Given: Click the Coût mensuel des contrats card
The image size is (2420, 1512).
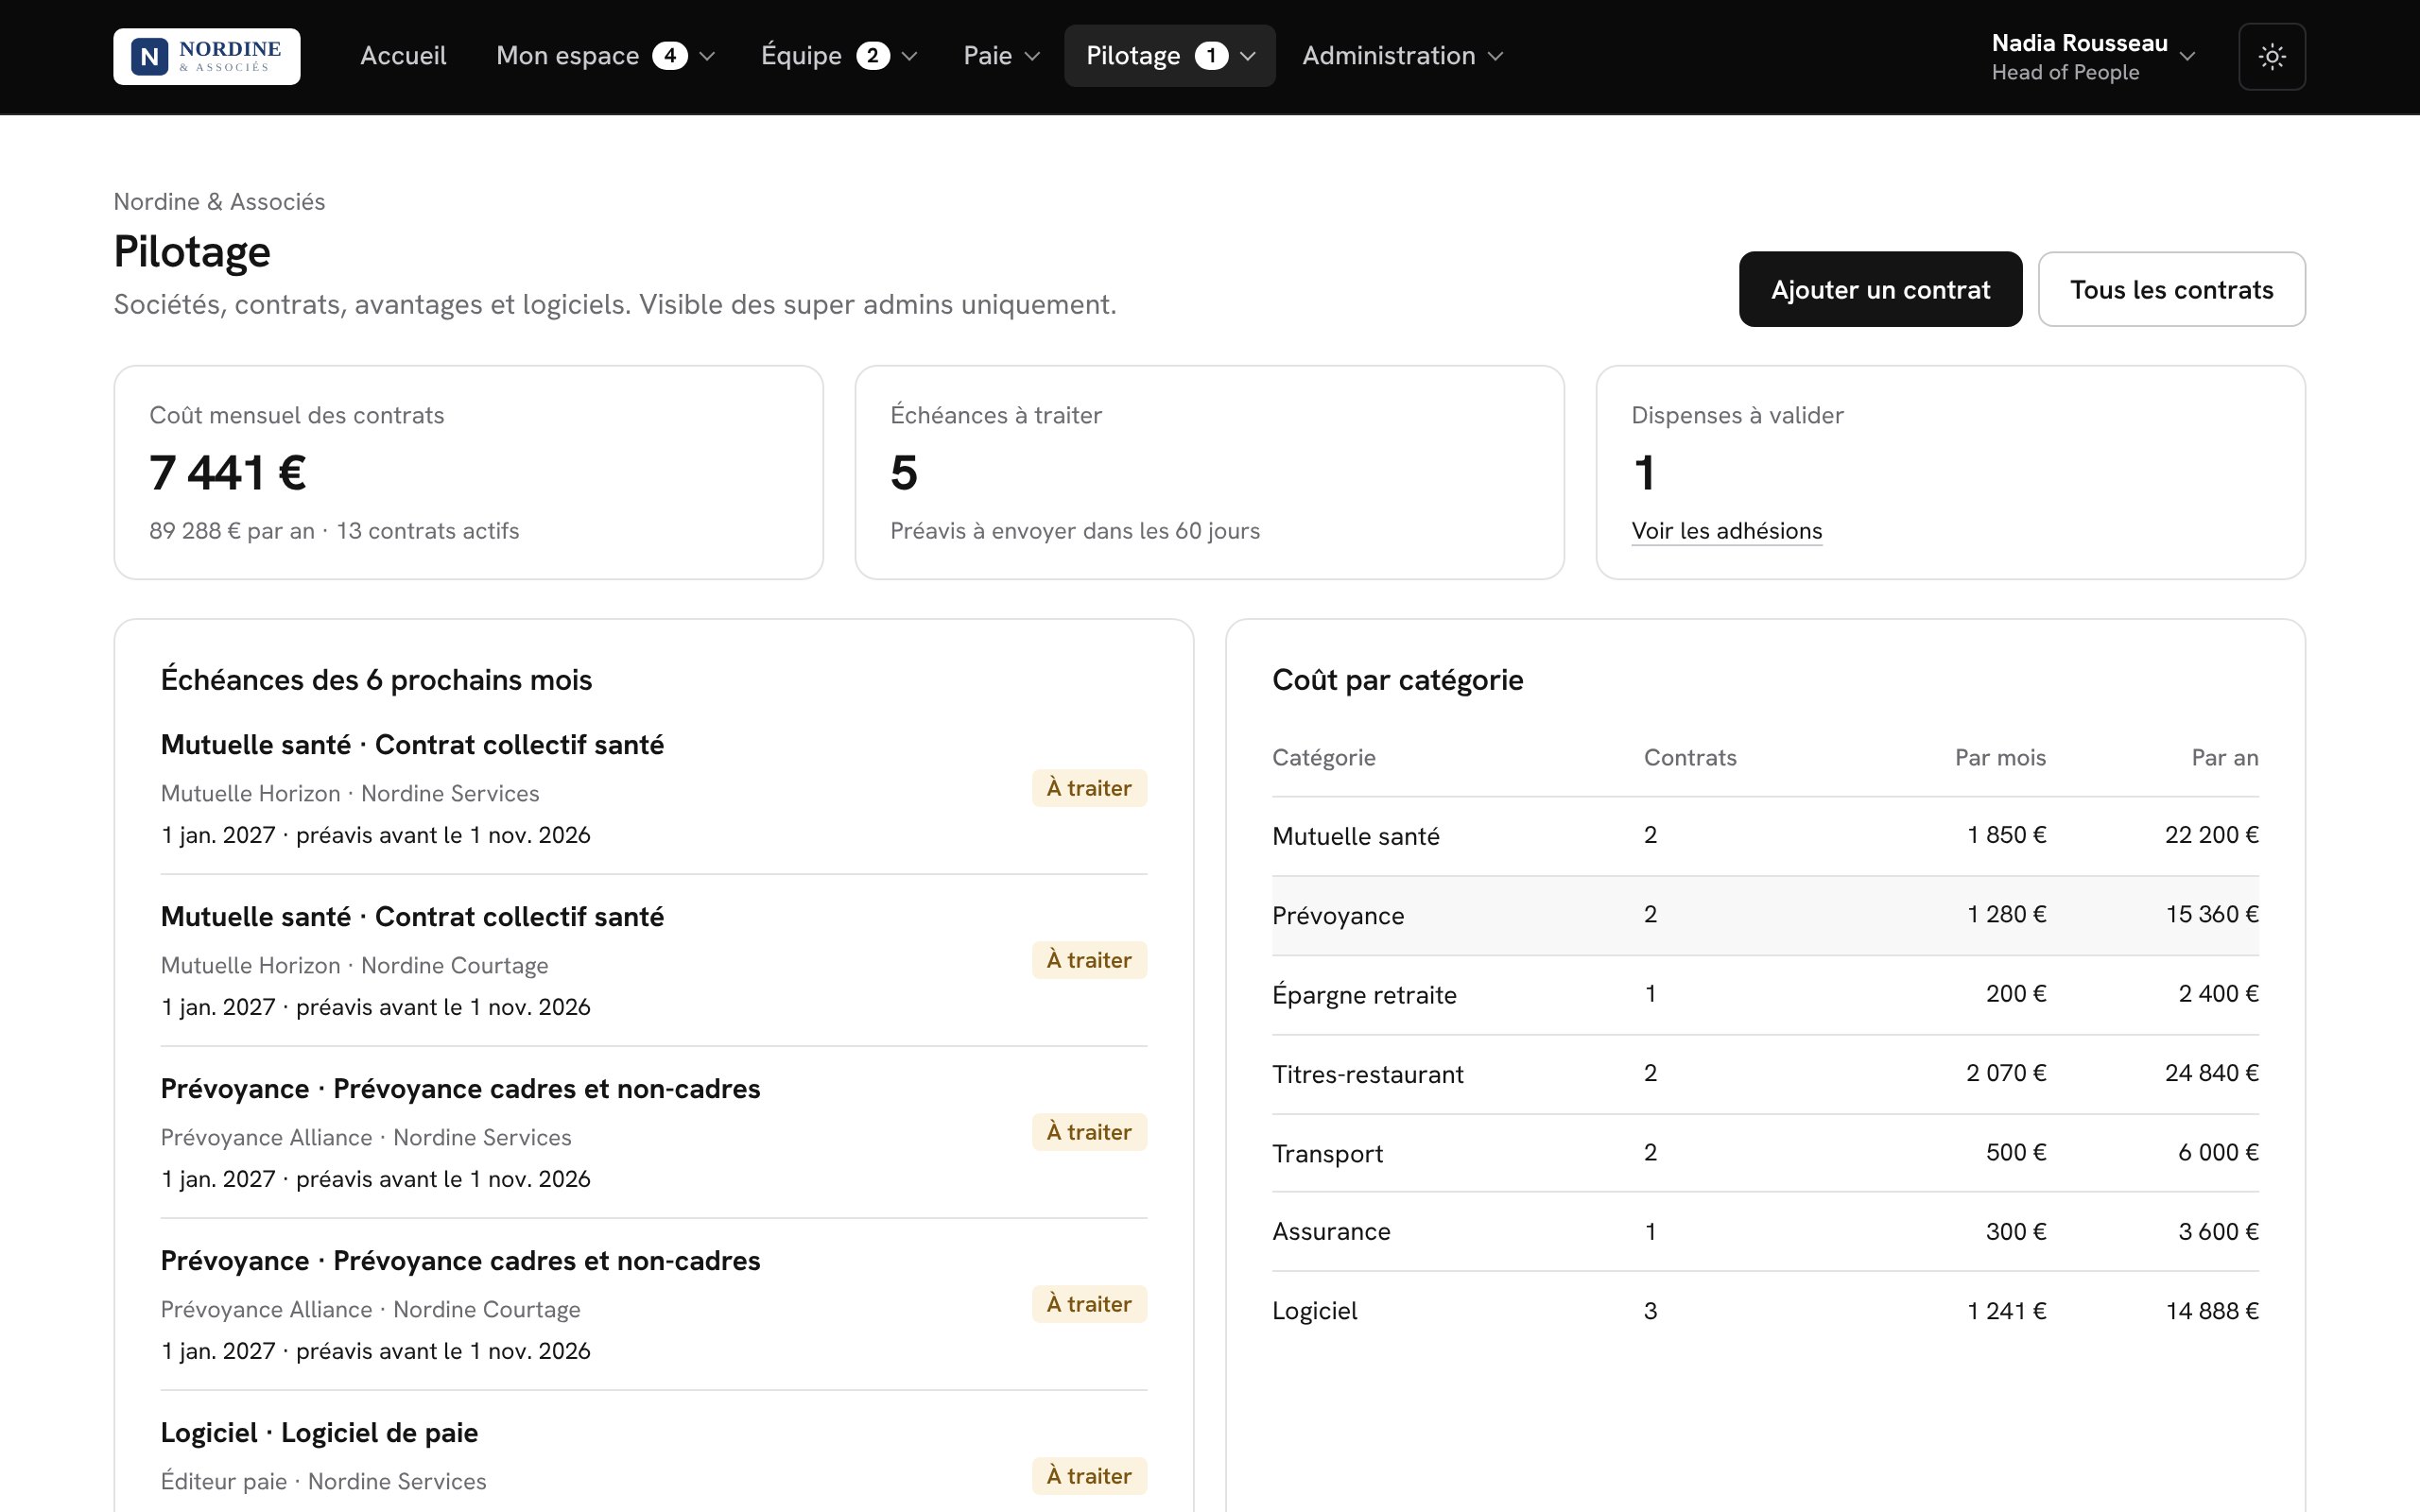Looking at the screenshot, I should (469, 472).
